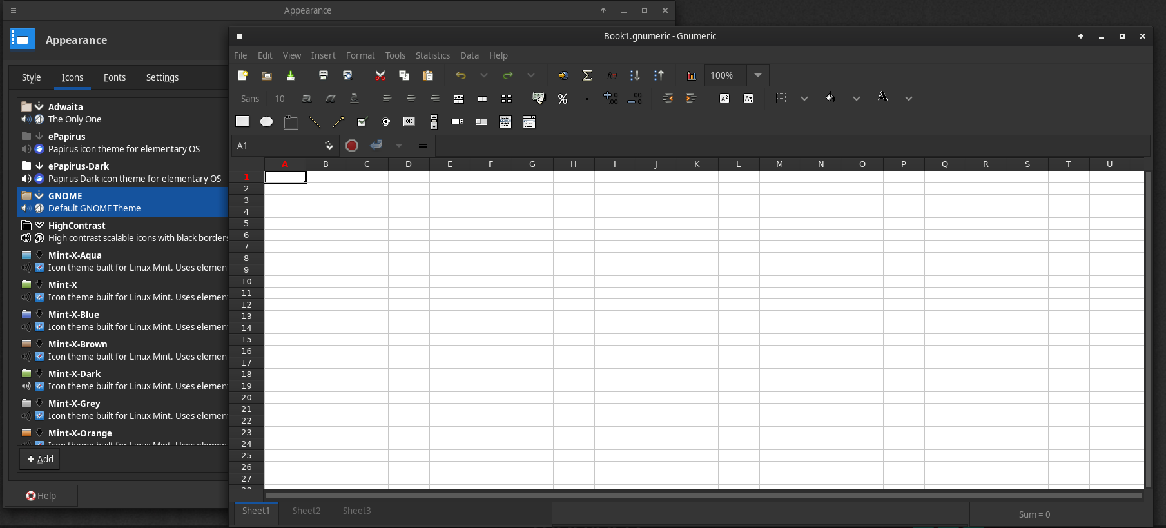The width and height of the screenshot is (1166, 528).
Task: Toggle the center horizontally alignment button
Action: [411, 99]
